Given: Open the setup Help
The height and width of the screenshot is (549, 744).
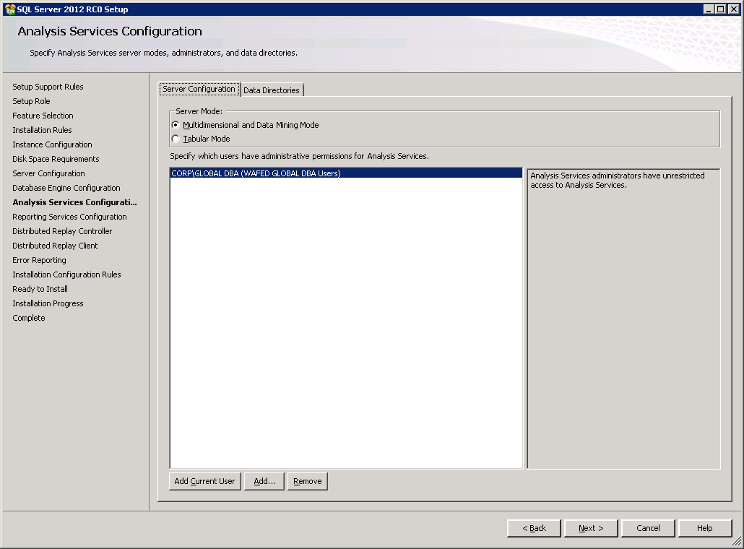Looking at the screenshot, I should pyautogui.click(x=705, y=528).
